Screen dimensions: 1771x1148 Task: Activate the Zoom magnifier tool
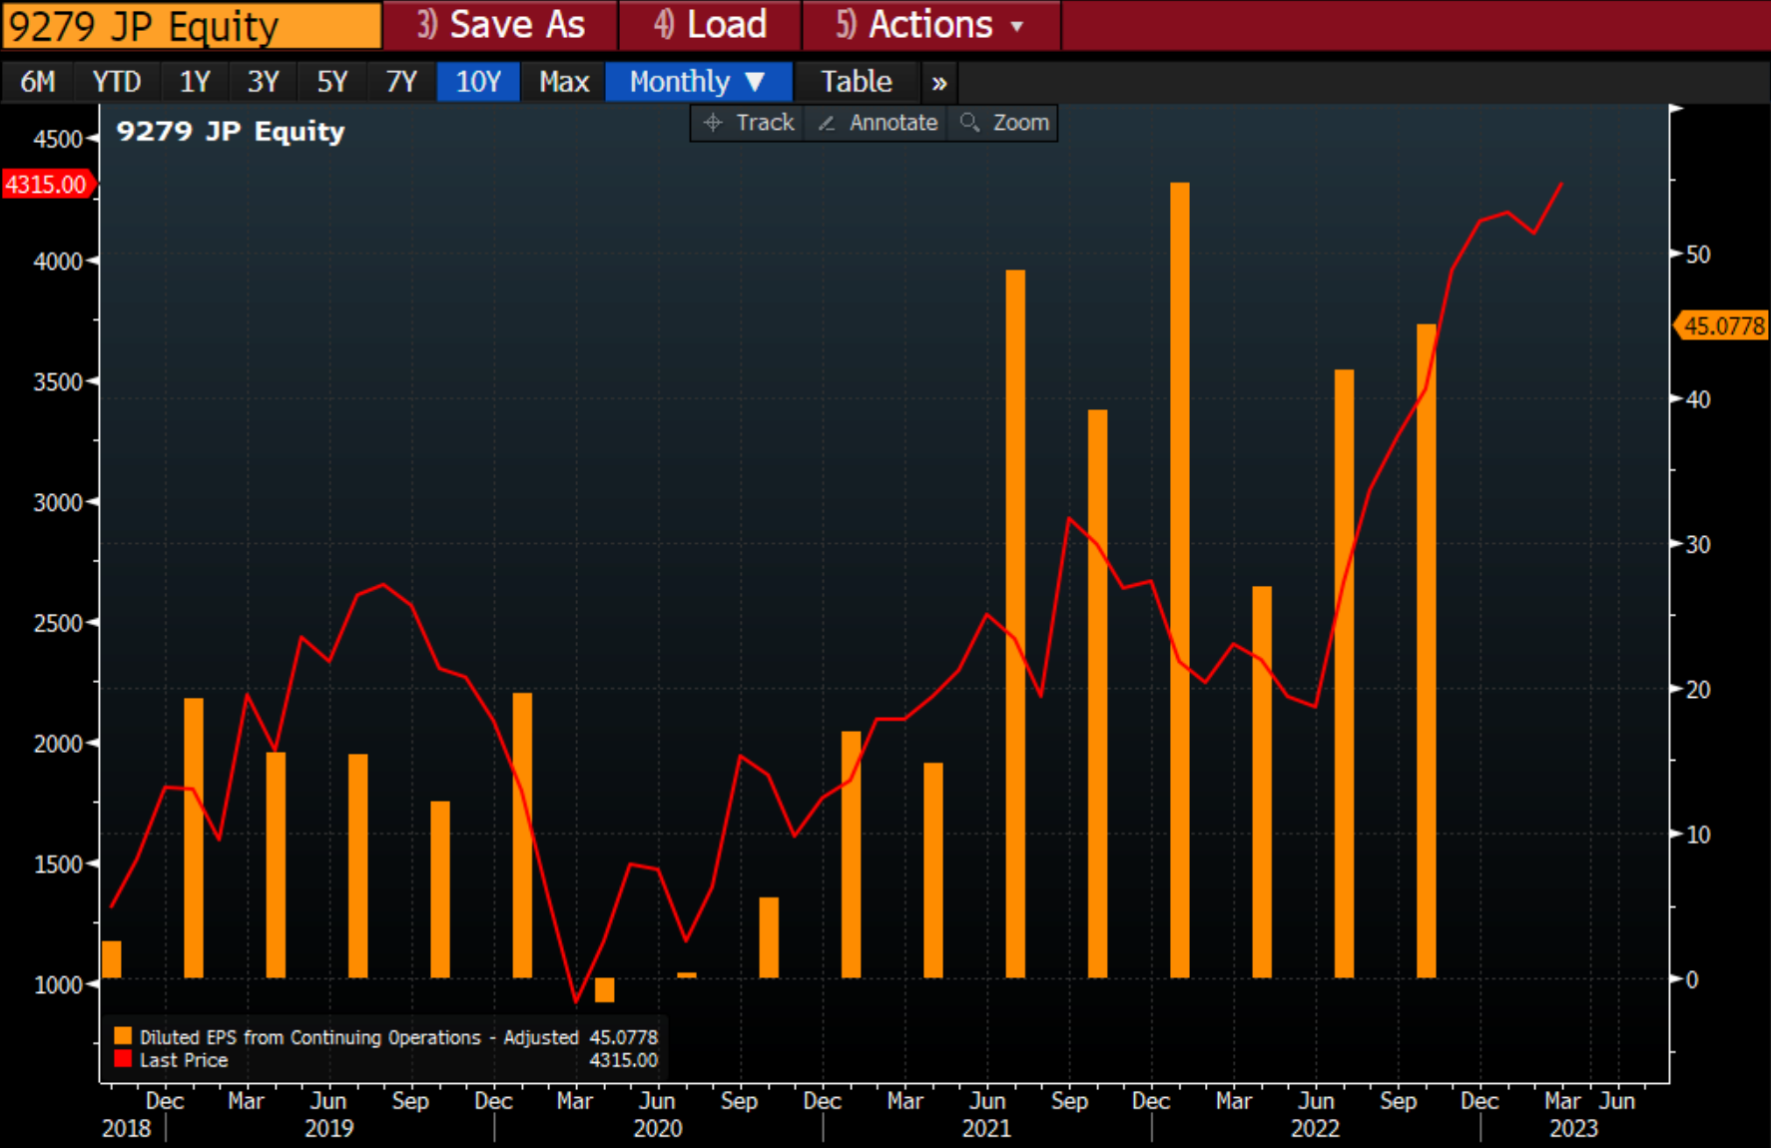pos(968,123)
